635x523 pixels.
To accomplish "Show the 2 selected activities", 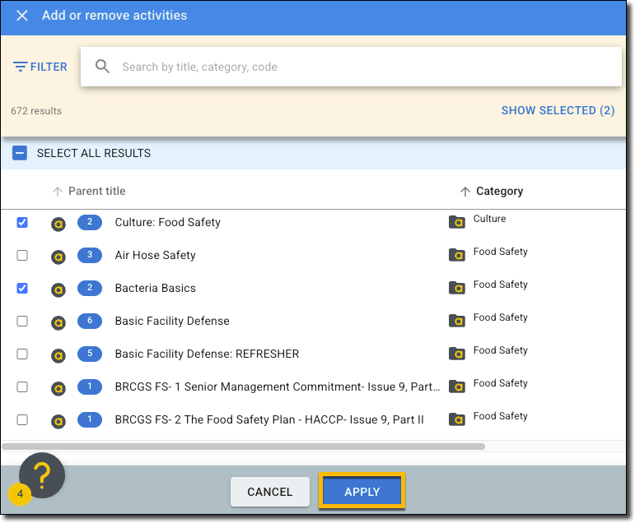I will coord(558,110).
